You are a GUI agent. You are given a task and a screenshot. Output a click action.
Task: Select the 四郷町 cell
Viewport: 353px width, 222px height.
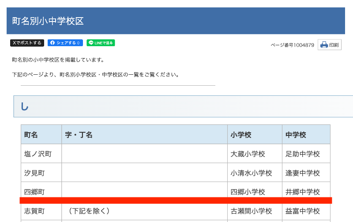tap(41, 191)
